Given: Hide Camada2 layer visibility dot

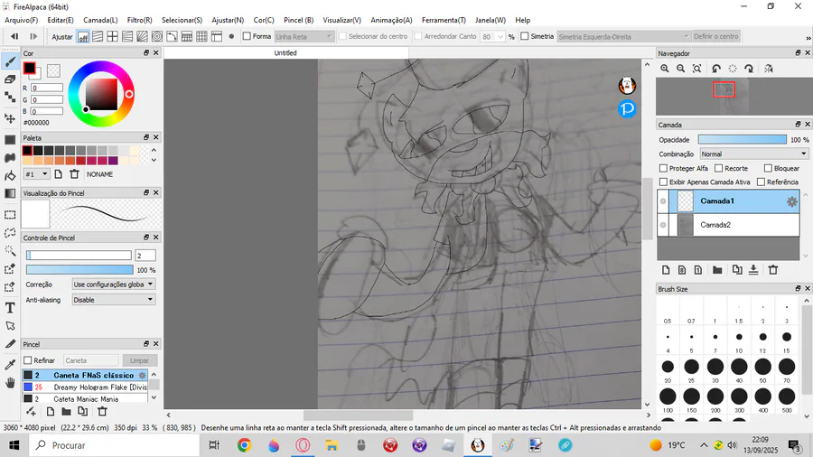Looking at the screenshot, I should click(x=663, y=225).
